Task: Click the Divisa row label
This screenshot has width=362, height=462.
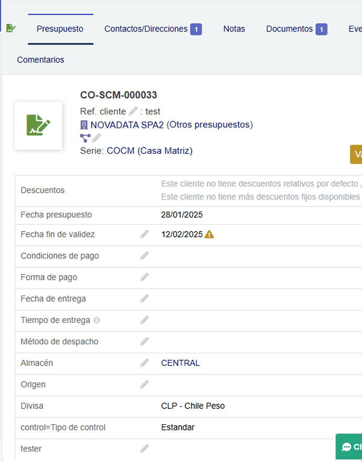Action: coord(32,406)
